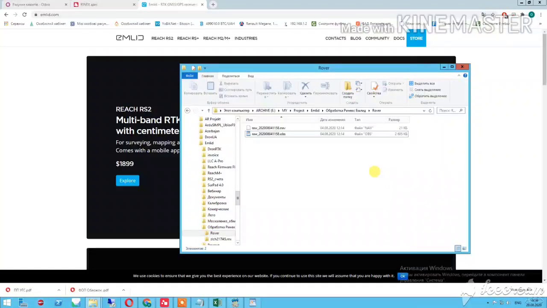Go up one folder level in Explorer

[209, 110]
